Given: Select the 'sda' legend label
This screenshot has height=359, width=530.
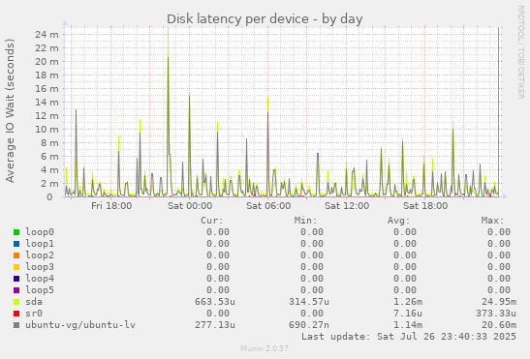Looking at the screenshot, I should 34,302.
